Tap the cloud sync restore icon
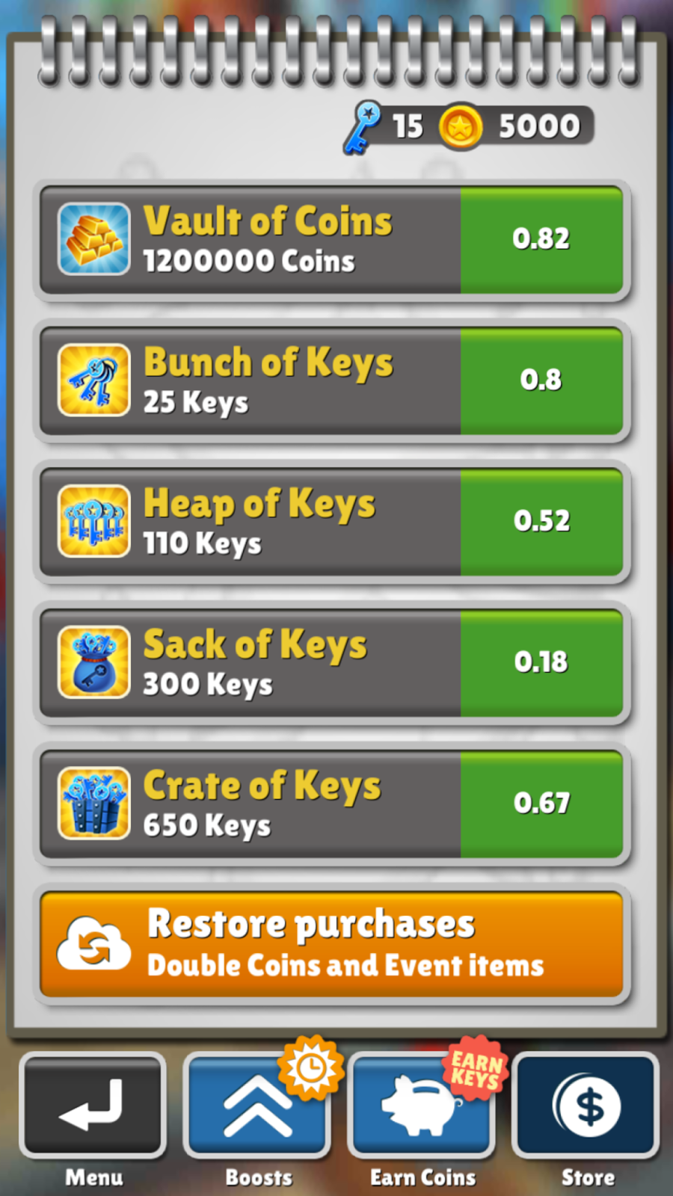 pyautogui.click(x=94, y=943)
